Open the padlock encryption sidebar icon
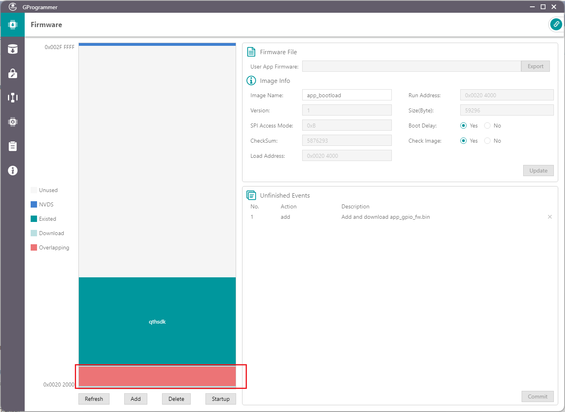 coord(13,74)
